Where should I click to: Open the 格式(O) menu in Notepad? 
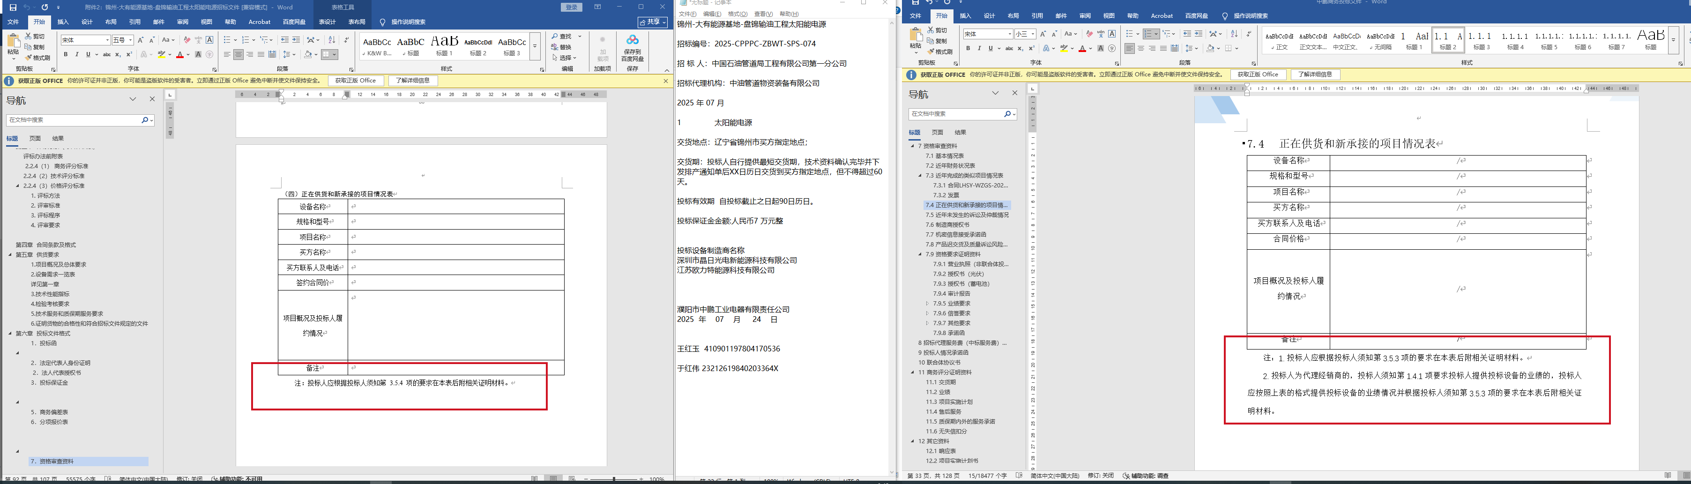tap(738, 14)
